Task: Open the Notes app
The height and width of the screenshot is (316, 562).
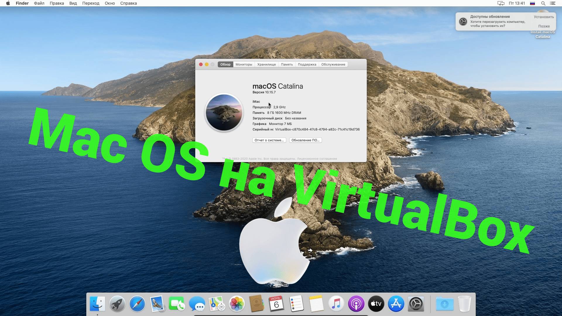Action: pyautogui.click(x=316, y=304)
